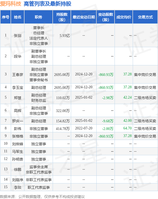The width and height of the screenshot is (158, 199).
Task: Click the 爱玛科技 title text
Action: tap(11, 4)
